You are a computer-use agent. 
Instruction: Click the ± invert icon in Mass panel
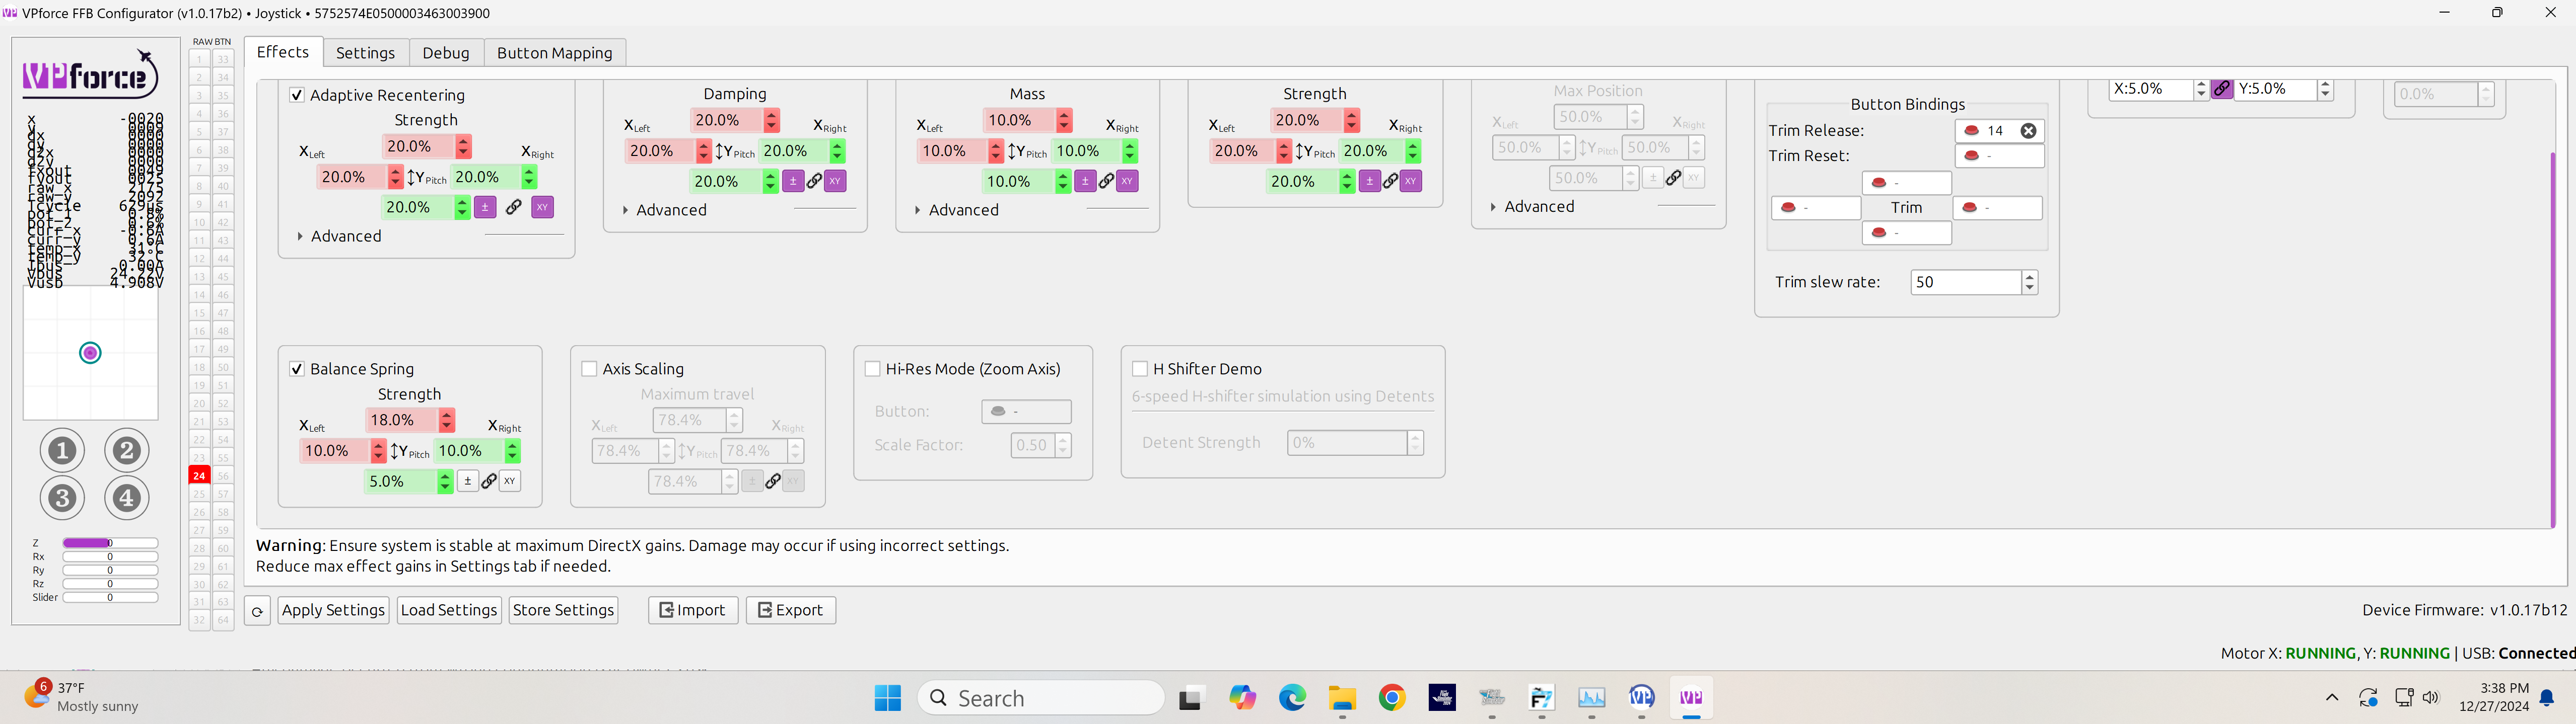1085,181
